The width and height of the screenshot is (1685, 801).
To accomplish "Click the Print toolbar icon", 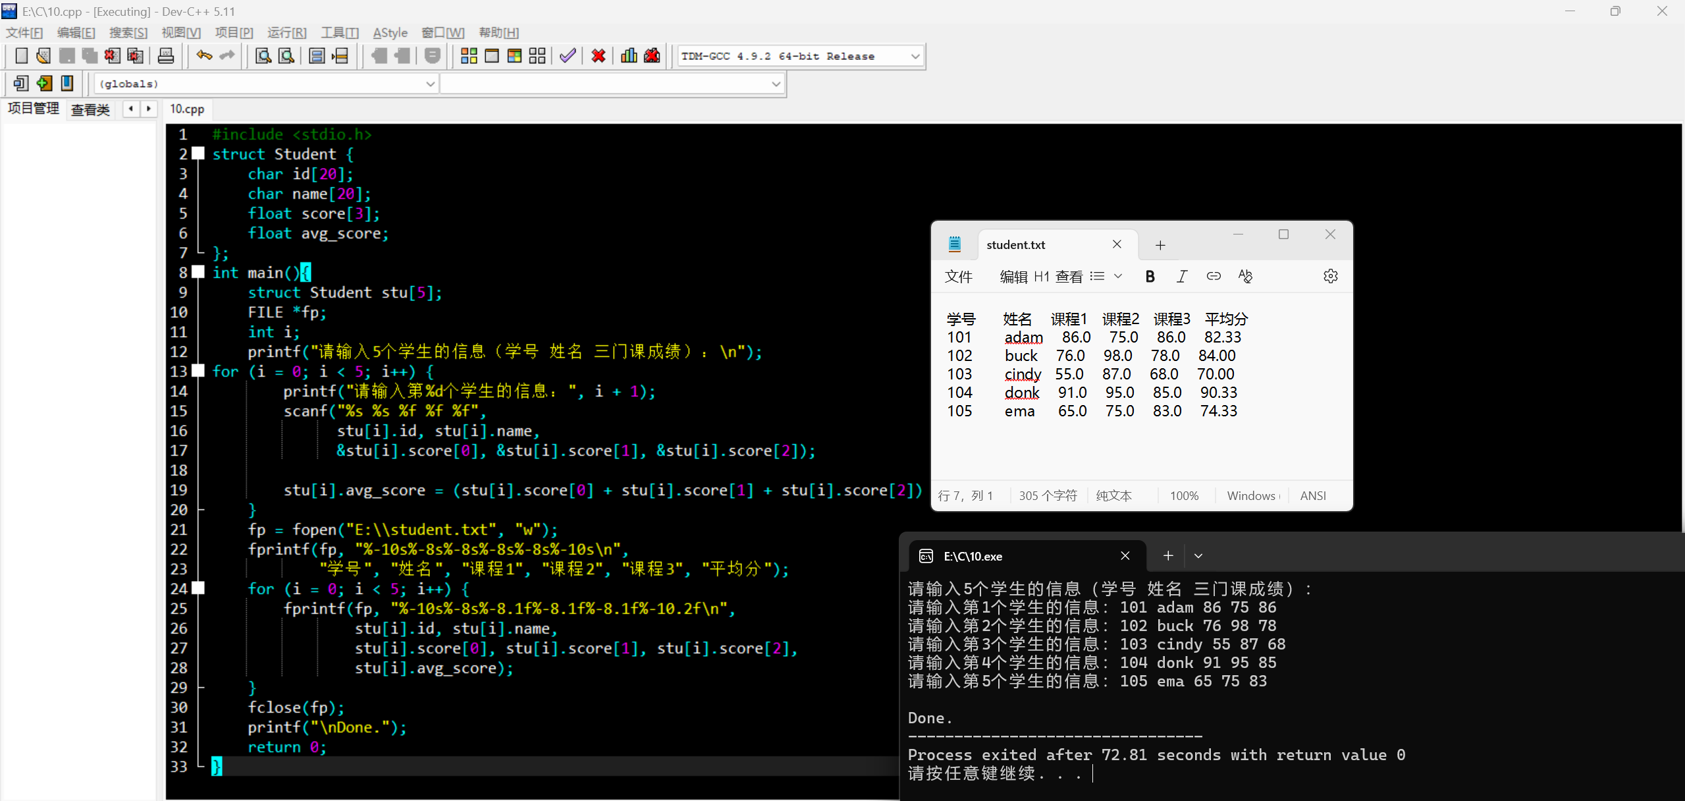I will click(166, 56).
